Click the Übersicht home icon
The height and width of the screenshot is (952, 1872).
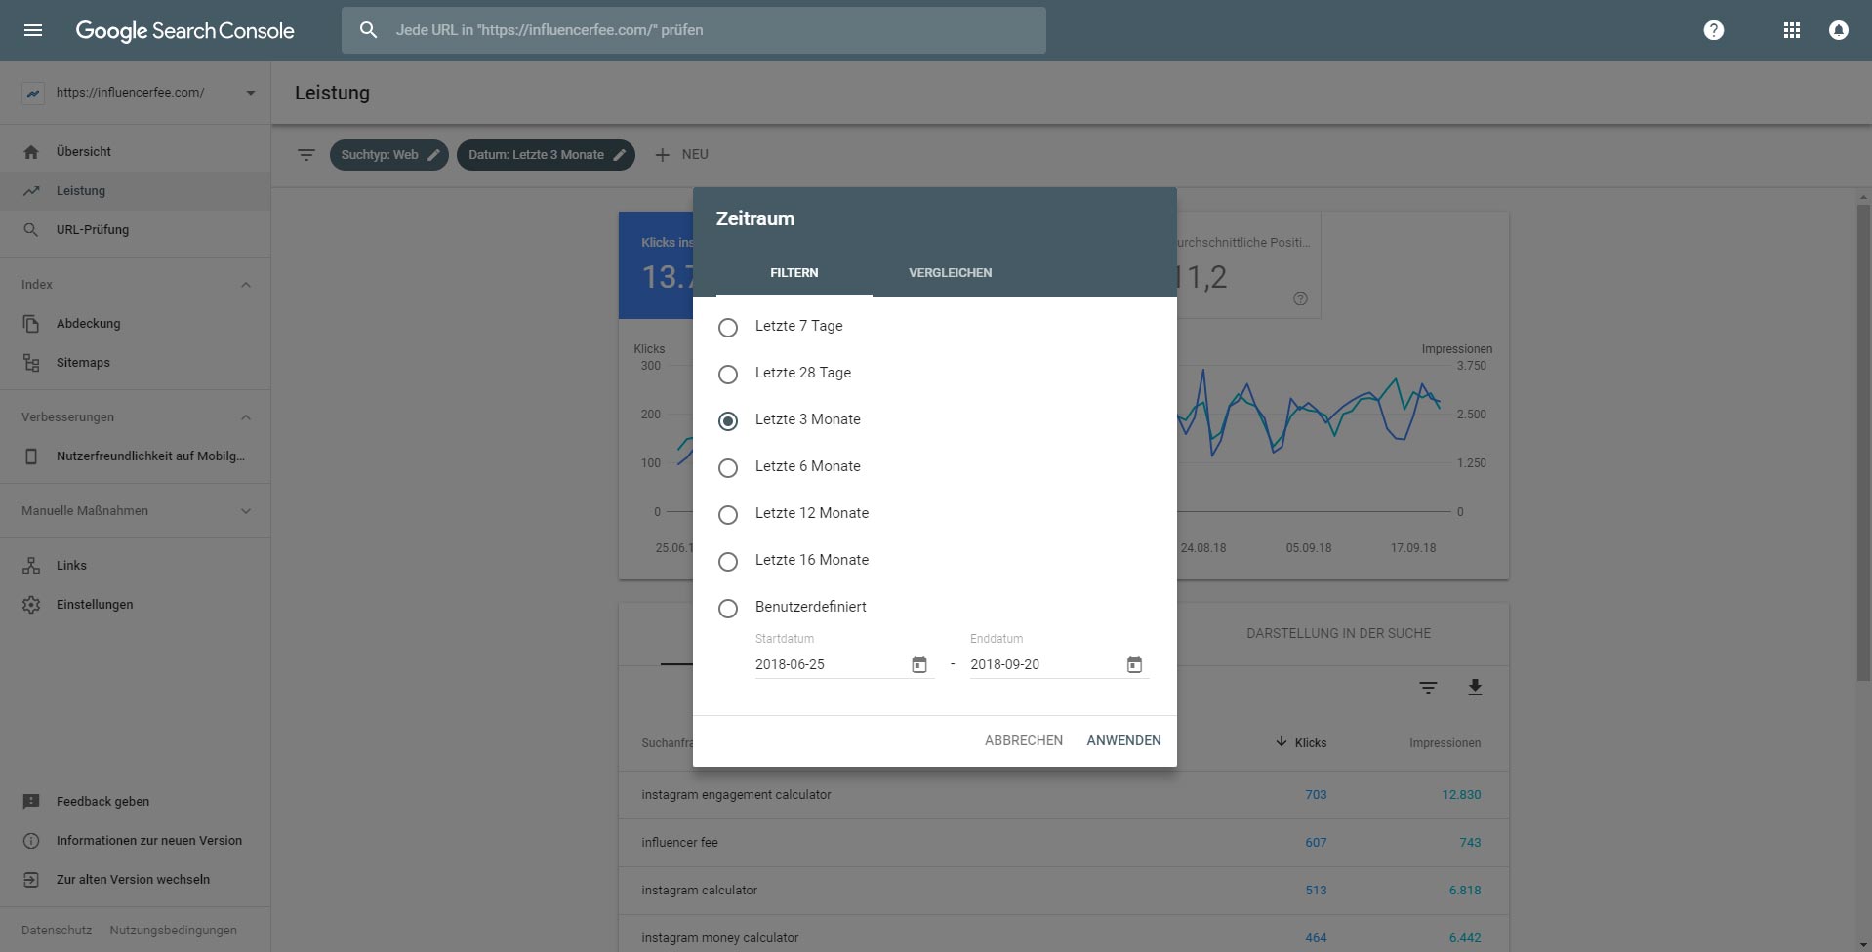click(x=31, y=152)
